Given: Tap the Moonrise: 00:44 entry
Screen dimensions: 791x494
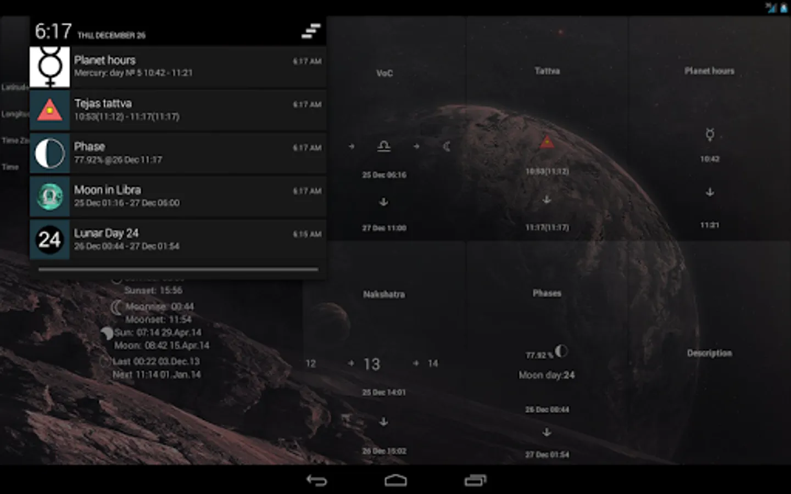Looking at the screenshot, I should coord(159,307).
